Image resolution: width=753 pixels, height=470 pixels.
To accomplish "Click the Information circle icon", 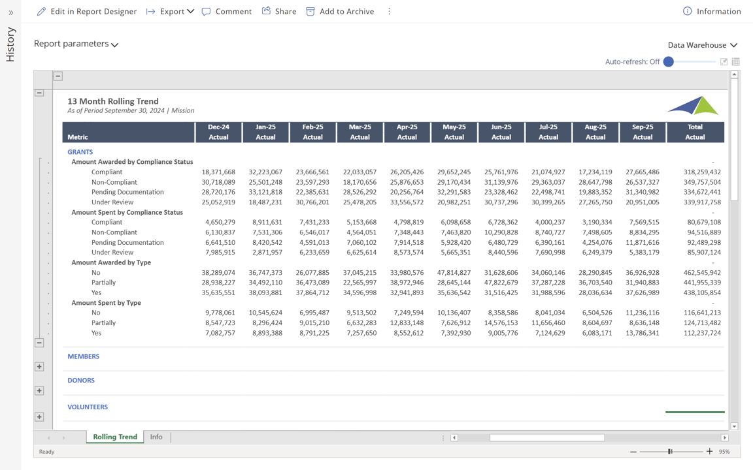I will pos(687,11).
